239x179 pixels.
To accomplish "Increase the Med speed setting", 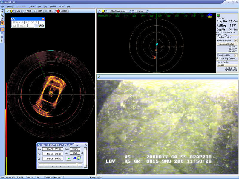I will coord(55,11).
